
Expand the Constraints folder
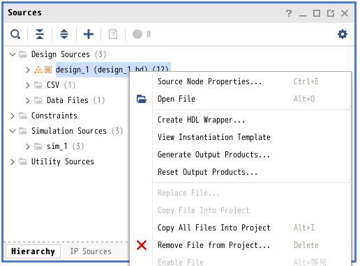13,116
